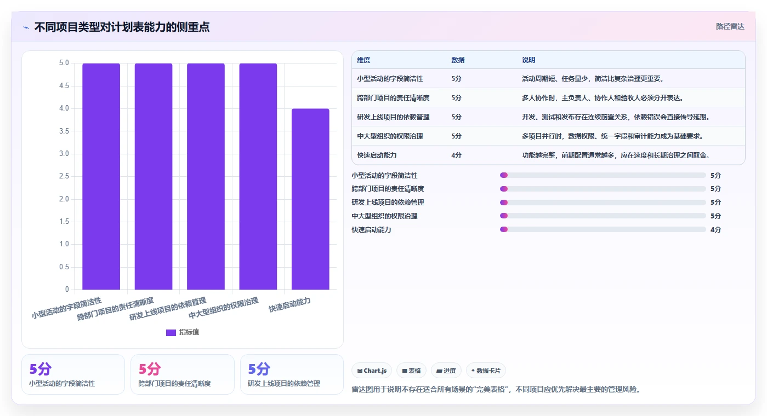Open the 小型活动的字段简洁性 score card

(x=73, y=374)
